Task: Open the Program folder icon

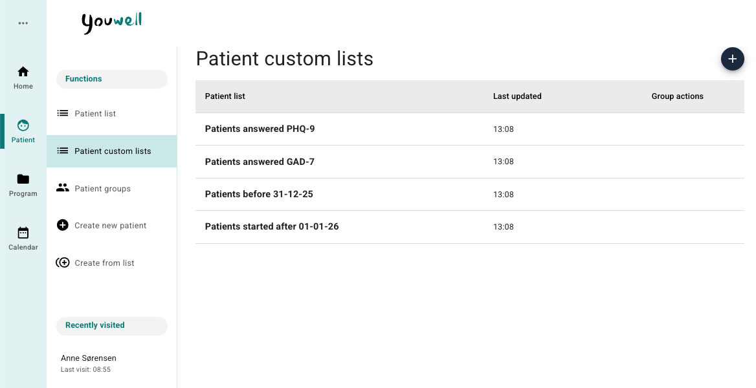Action: coord(23,179)
